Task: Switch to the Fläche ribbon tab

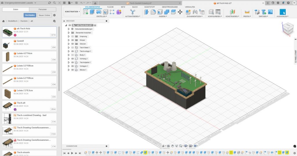Action: 110,7
